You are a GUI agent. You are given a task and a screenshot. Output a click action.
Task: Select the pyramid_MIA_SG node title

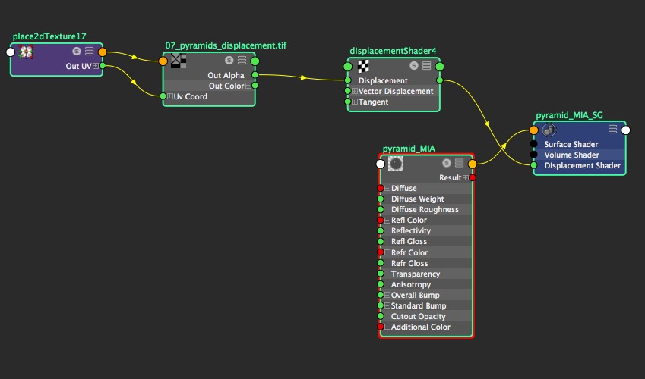pyautogui.click(x=569, y=115)
